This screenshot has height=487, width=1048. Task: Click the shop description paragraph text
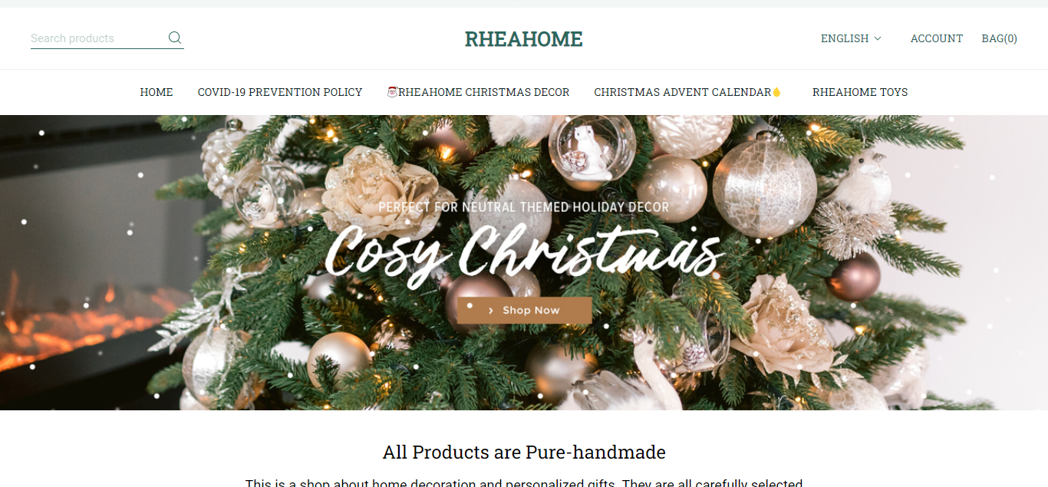point(524,482)
